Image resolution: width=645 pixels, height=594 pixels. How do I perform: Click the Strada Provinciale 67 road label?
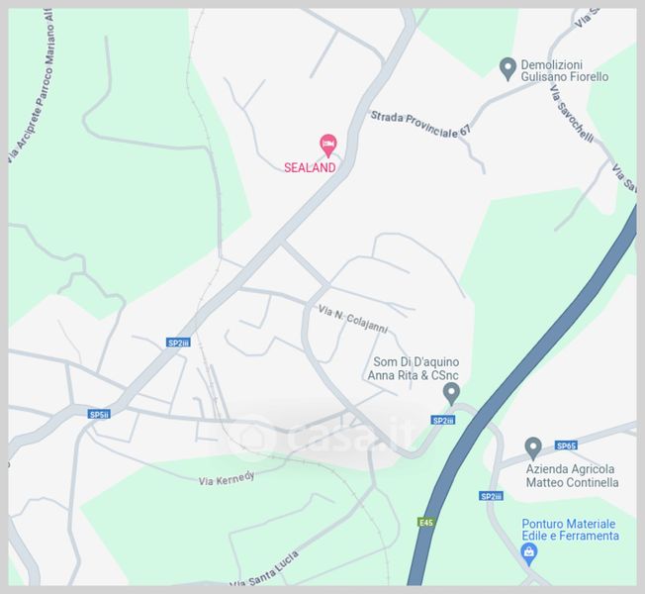pyautogui.click(x=420, y=124)
